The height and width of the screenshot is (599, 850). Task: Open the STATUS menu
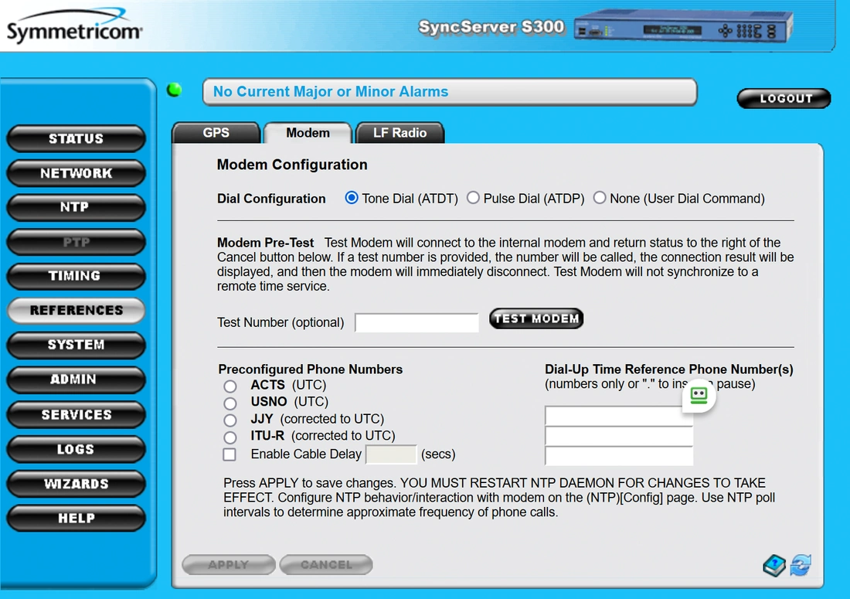[76, 138]
